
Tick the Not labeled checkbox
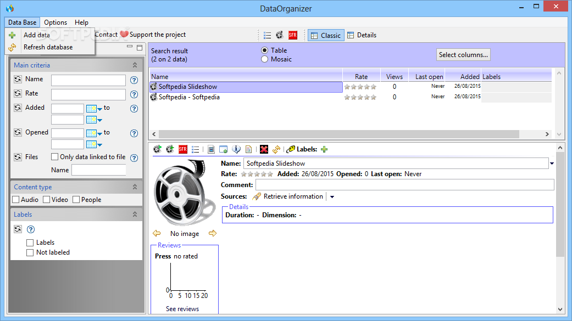click(x=30, y=252)
